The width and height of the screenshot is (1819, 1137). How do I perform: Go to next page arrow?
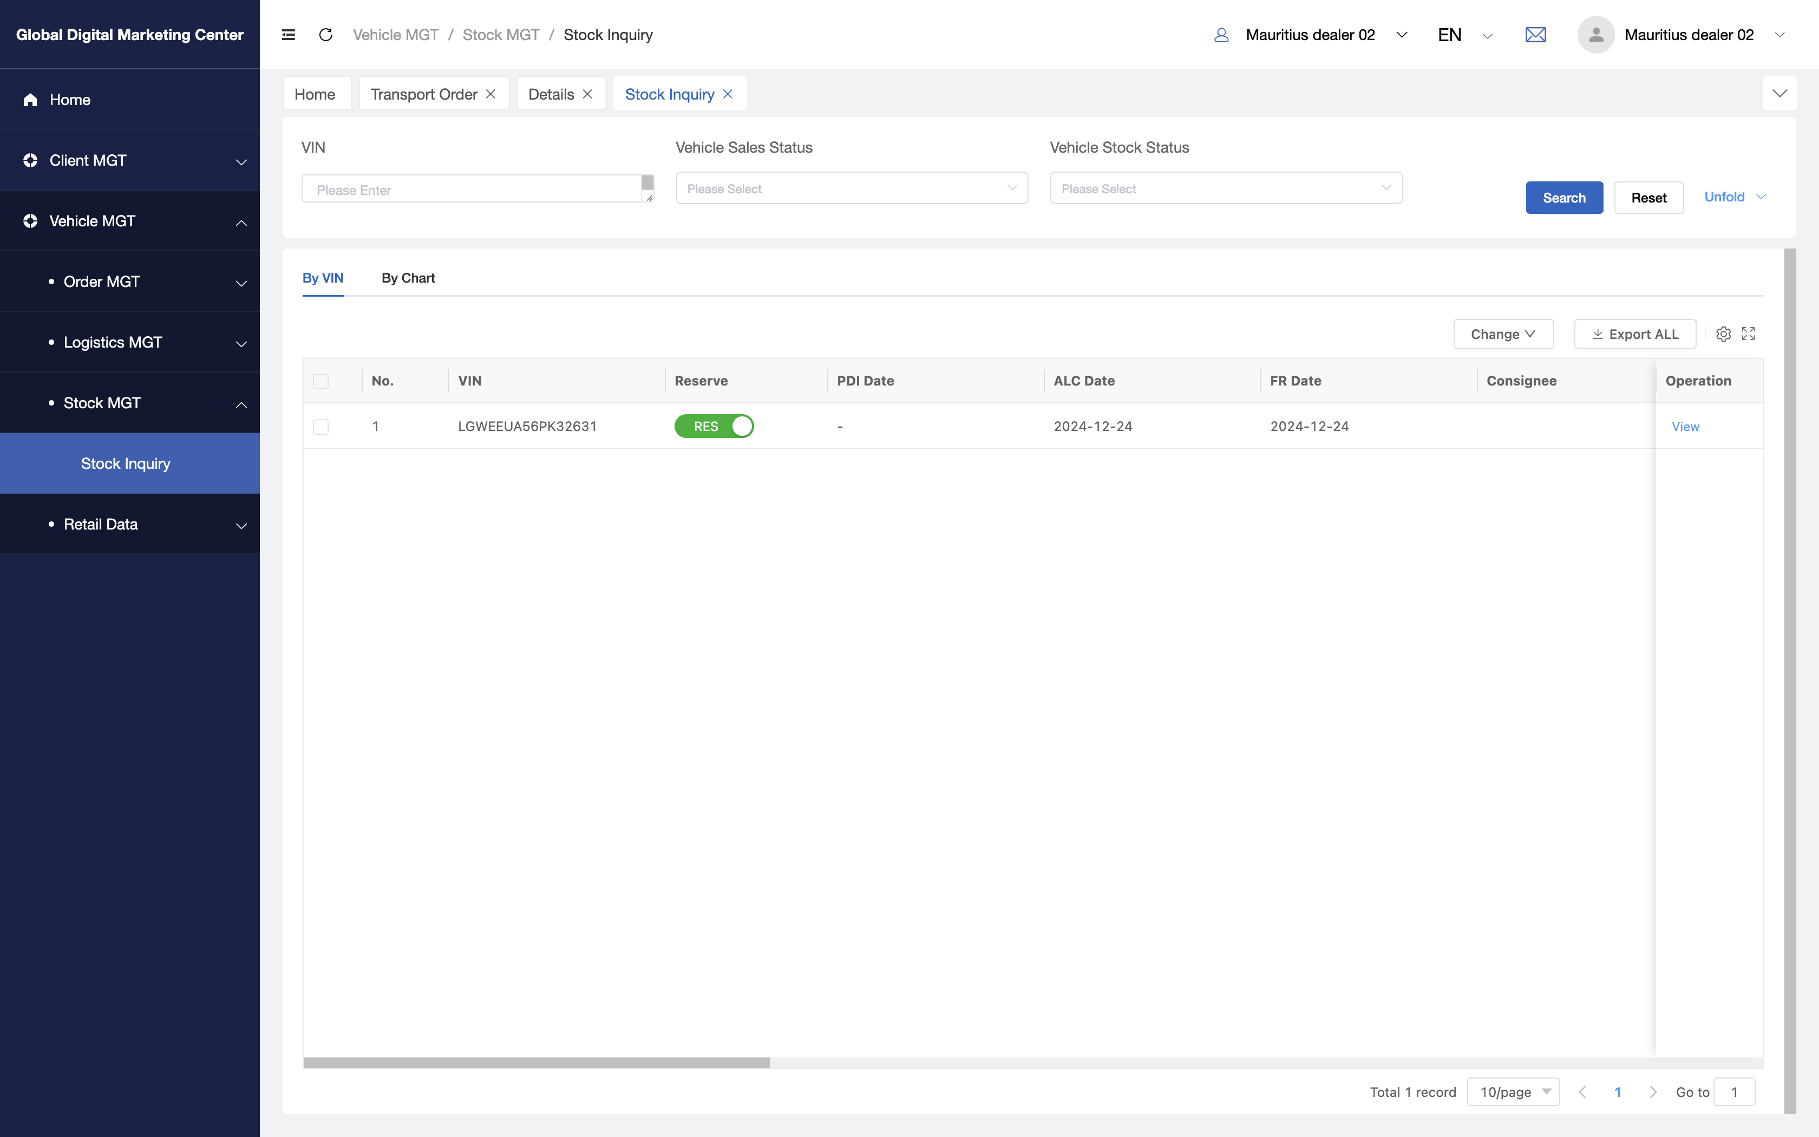[x=1653, y=1092]
